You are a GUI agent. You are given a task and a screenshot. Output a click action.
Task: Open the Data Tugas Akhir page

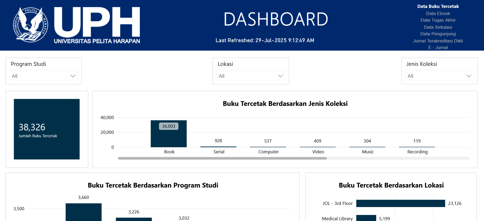tap(438, 20)
